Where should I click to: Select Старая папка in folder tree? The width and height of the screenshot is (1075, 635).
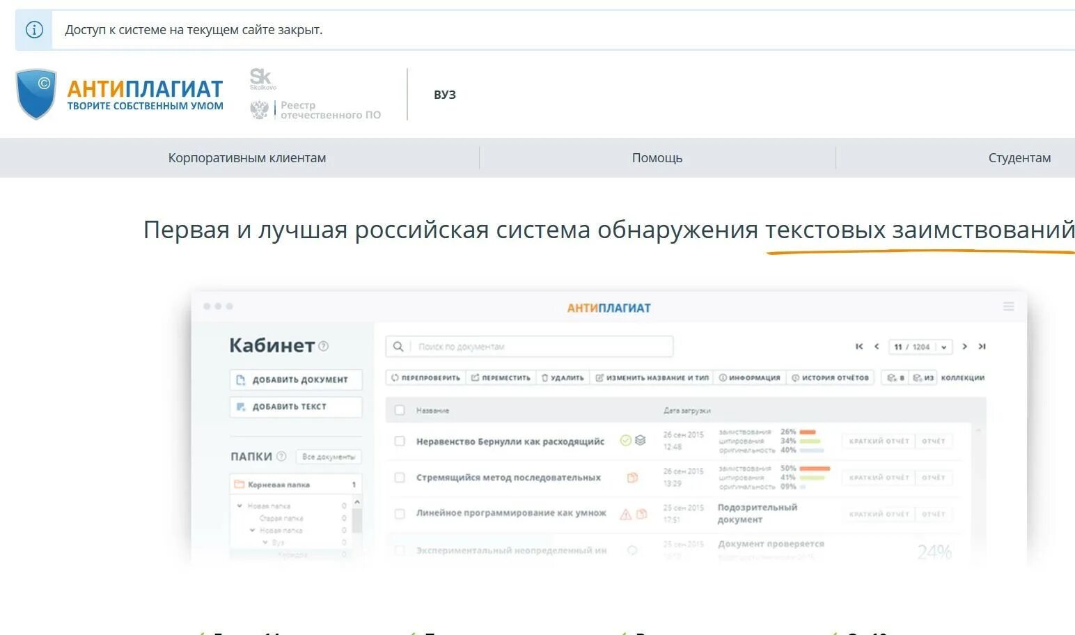281,518
